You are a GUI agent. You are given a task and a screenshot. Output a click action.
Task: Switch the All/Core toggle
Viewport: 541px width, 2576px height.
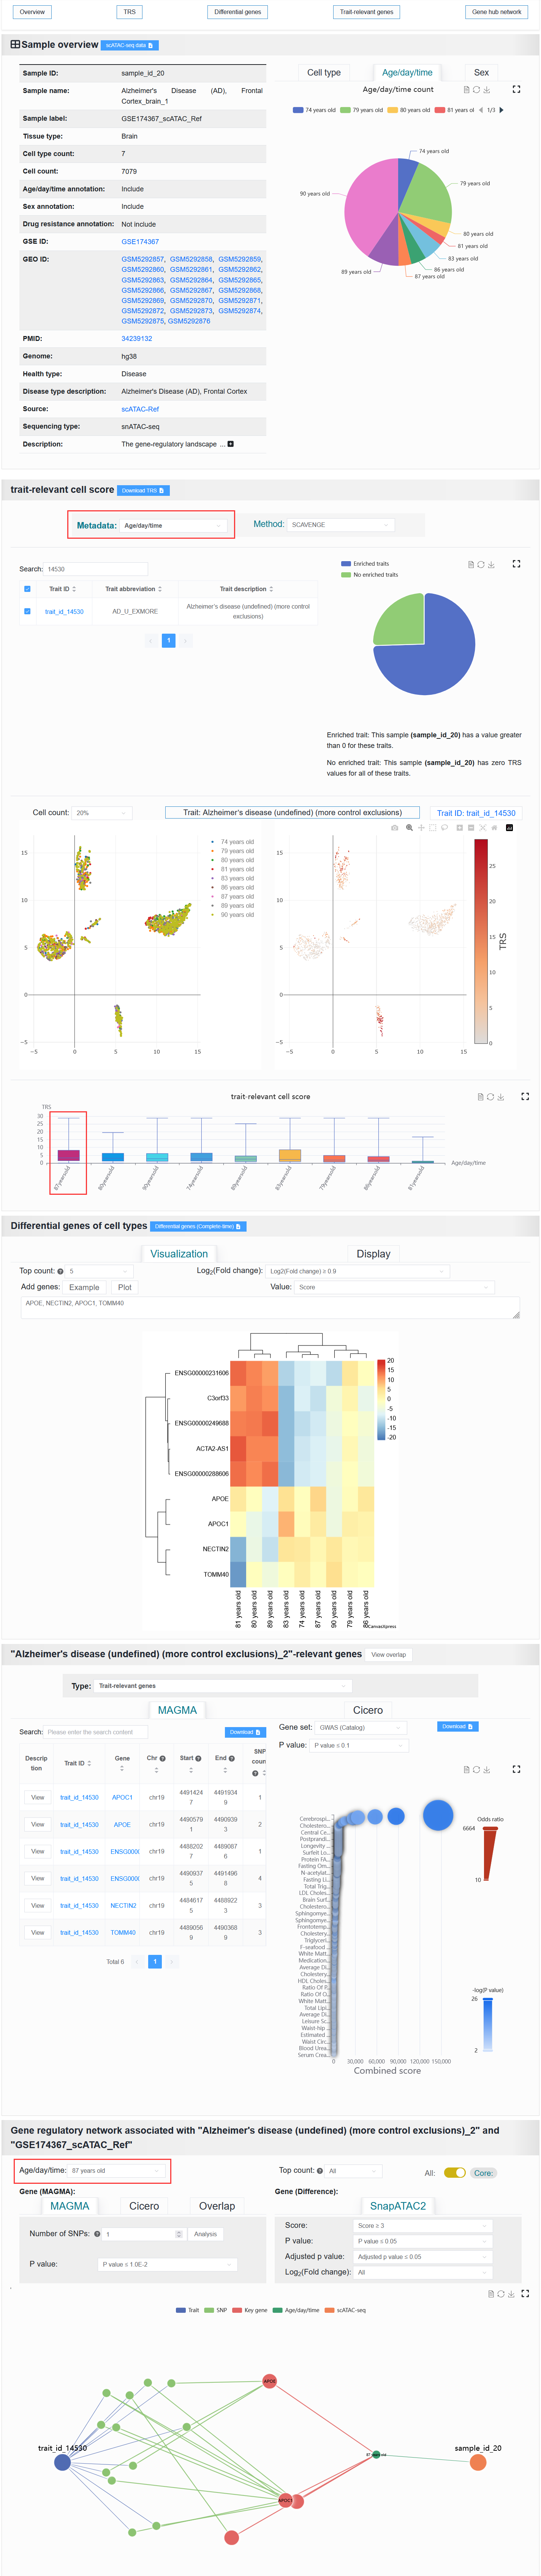pos(455,2173)
